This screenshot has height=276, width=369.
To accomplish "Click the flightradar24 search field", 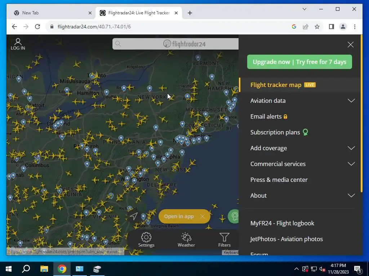I will click(175, 44).
